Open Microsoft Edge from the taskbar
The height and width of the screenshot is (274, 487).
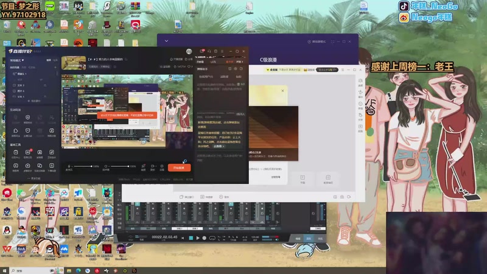(x=79, y=271)
